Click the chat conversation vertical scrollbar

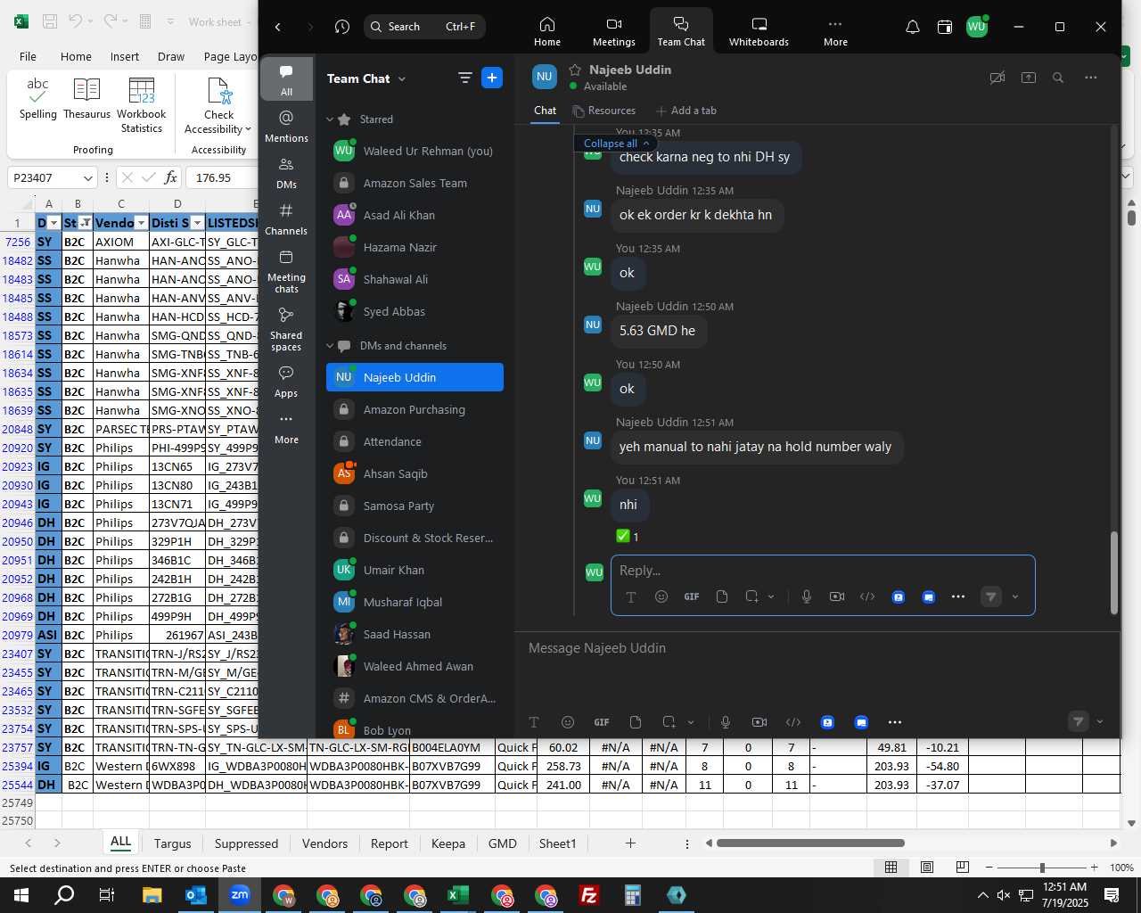click(1113, 572)
